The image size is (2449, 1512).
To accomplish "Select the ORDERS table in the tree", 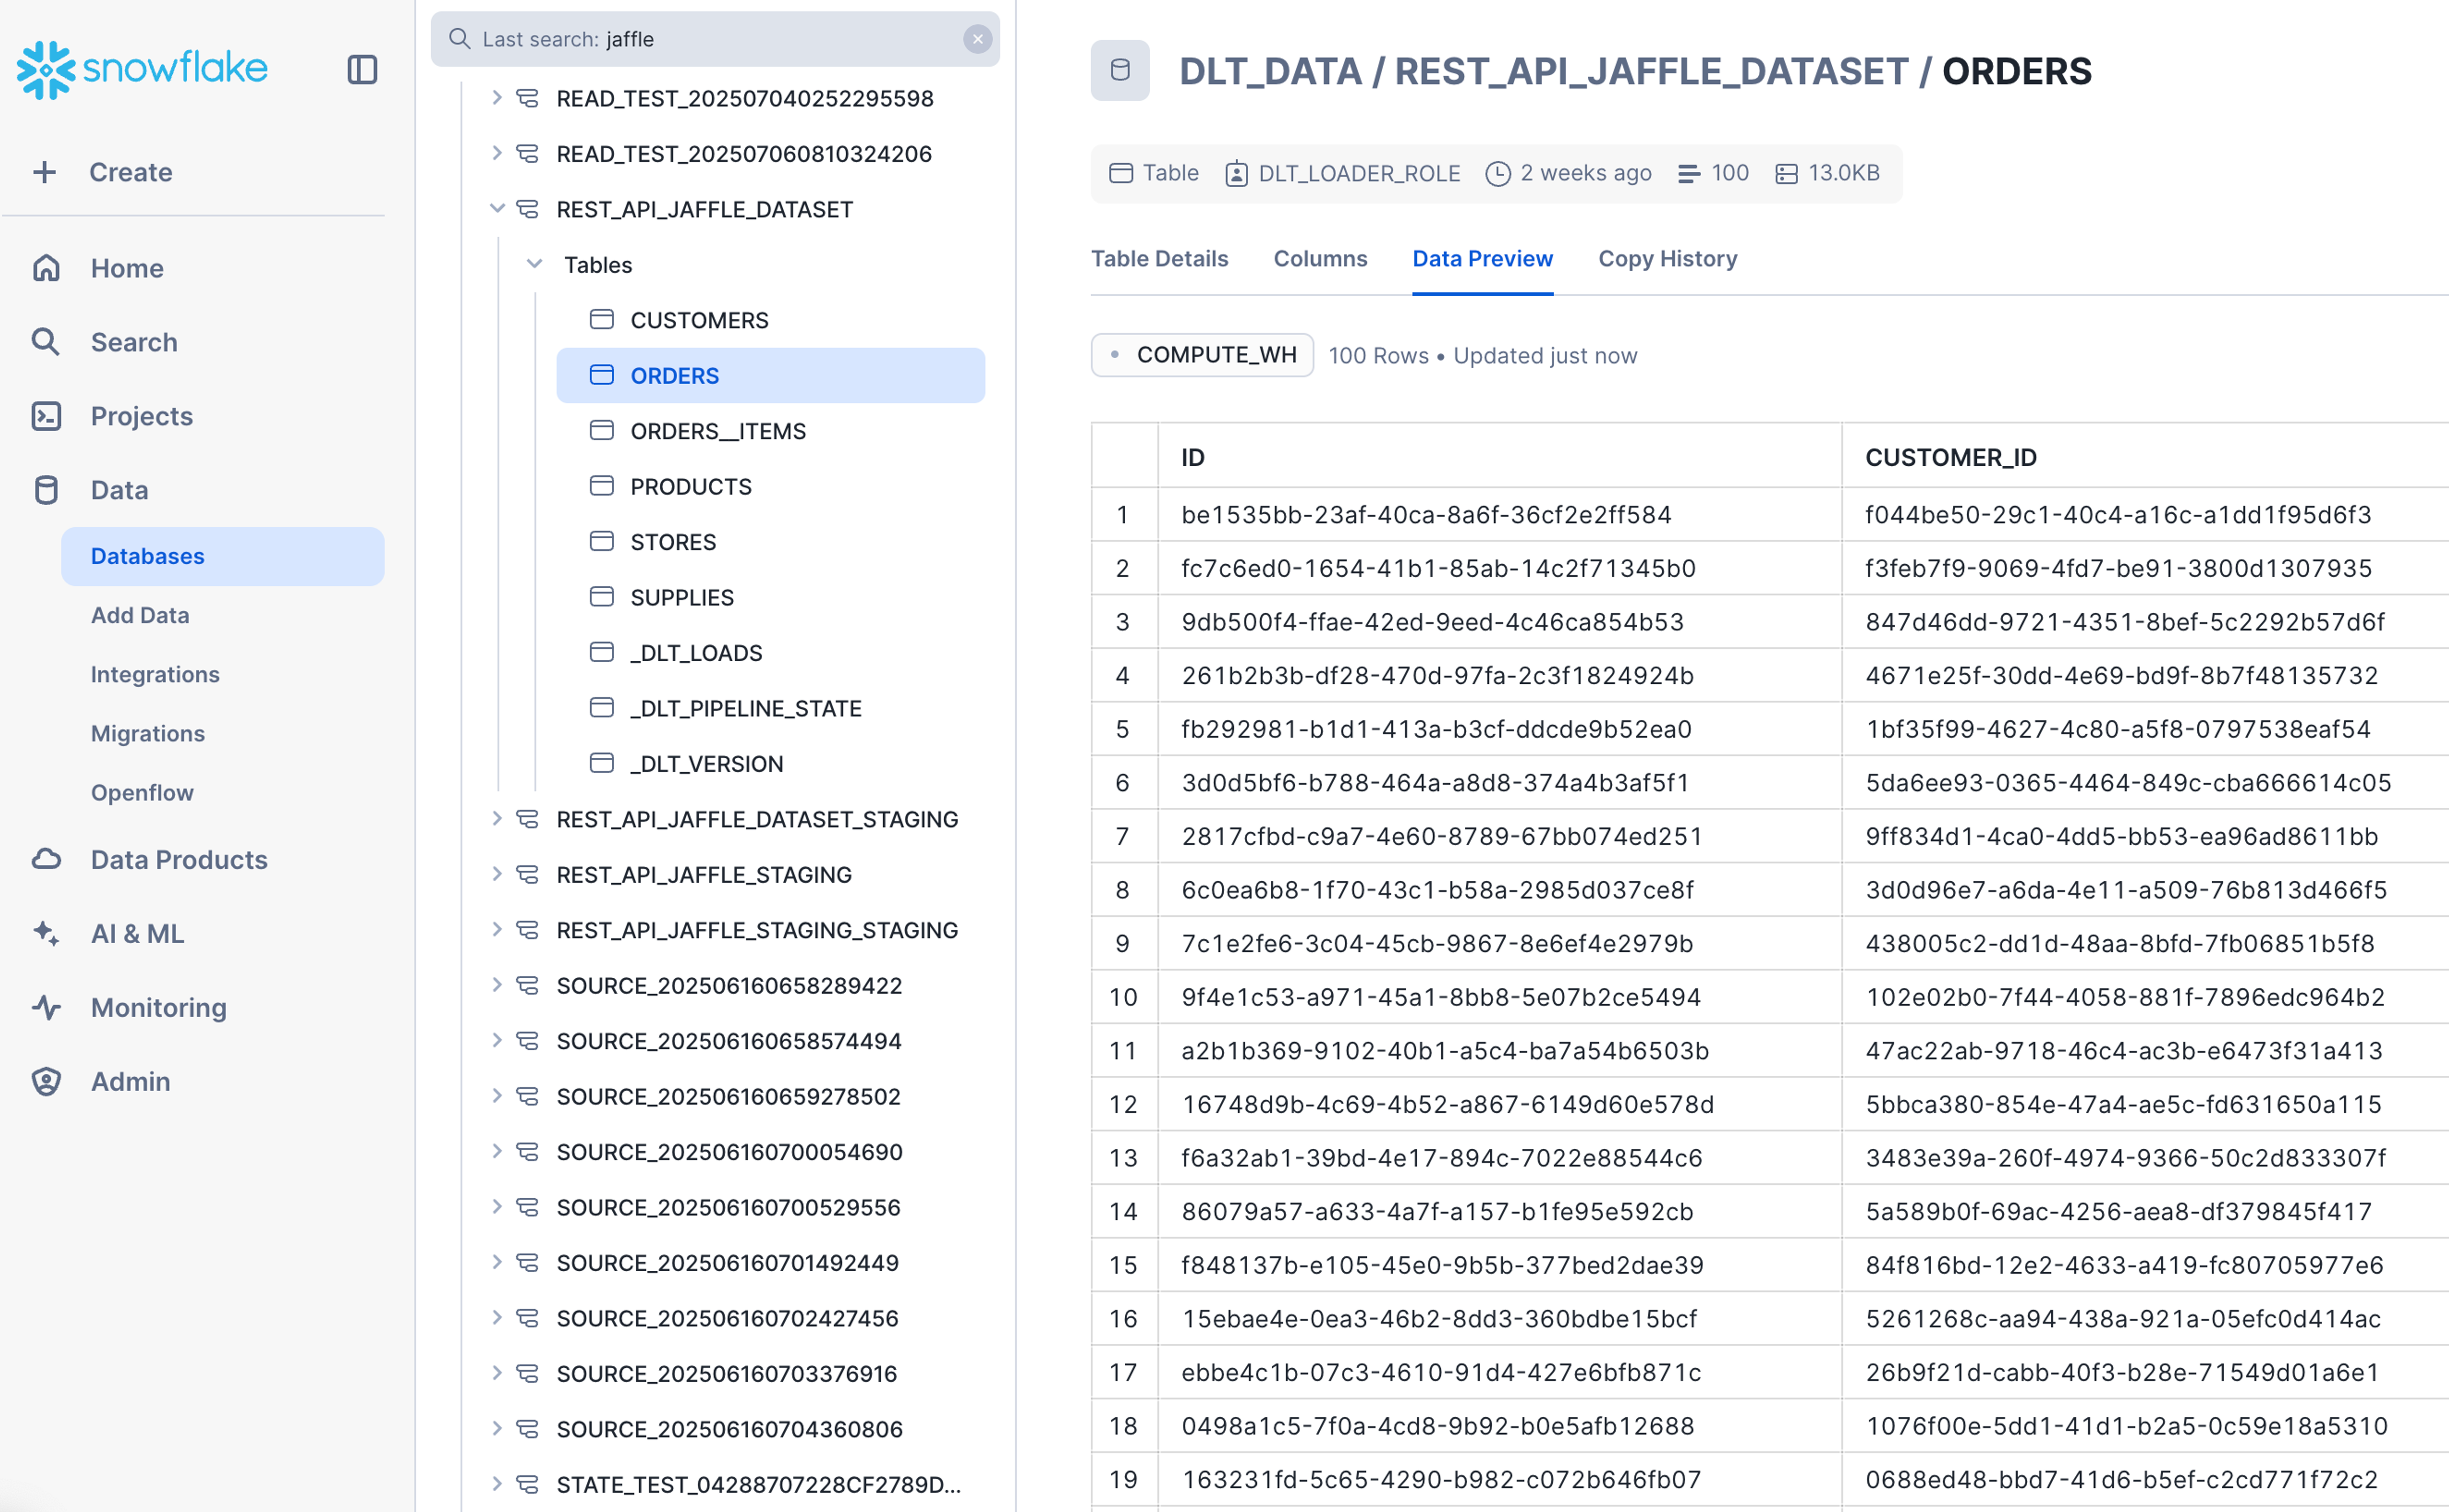I will tap(770, 376).
